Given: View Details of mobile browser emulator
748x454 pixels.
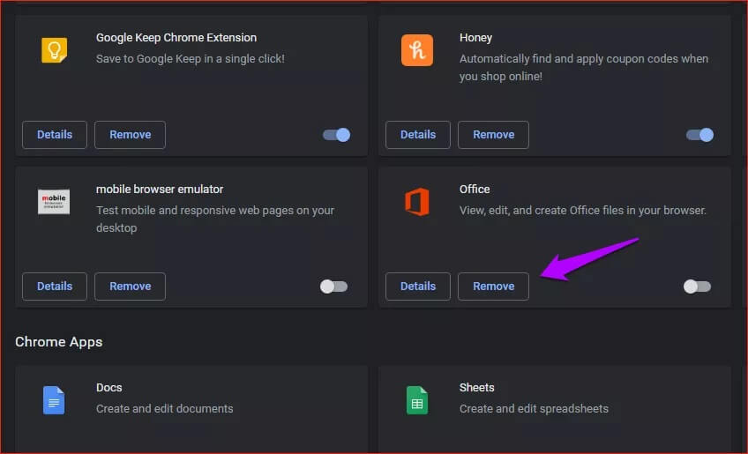Looking at the screenshot, I should 55,287.
